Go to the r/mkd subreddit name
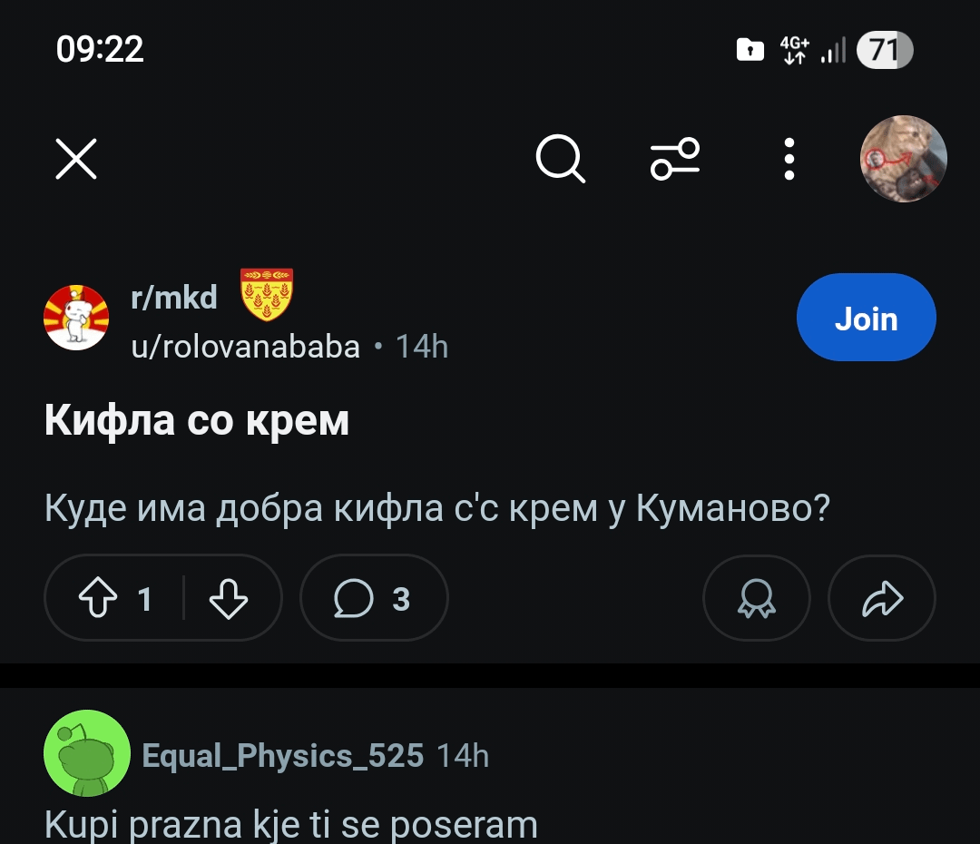 [x=174, y=298]
